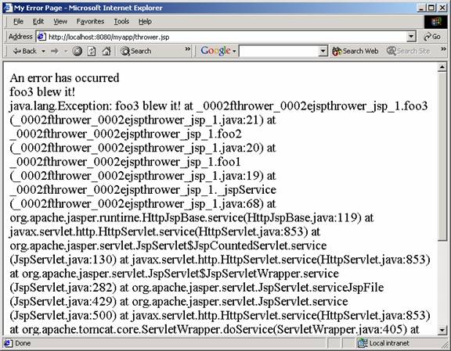Open the Search toolbar button
Image resolution: width=451 pixels, height=351 pixels.
(x=135, y=51)
